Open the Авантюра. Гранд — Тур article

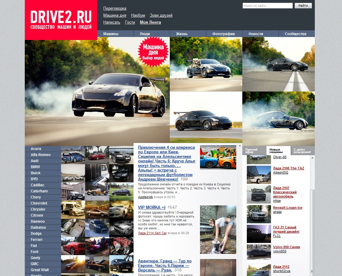(165, 265)
